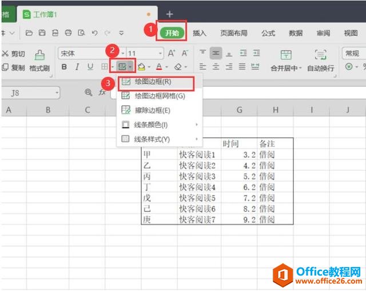The width and height of the screenshot is (366, 291).
Task: Click the decrease indent icon
Action: (x=243, y=53)
